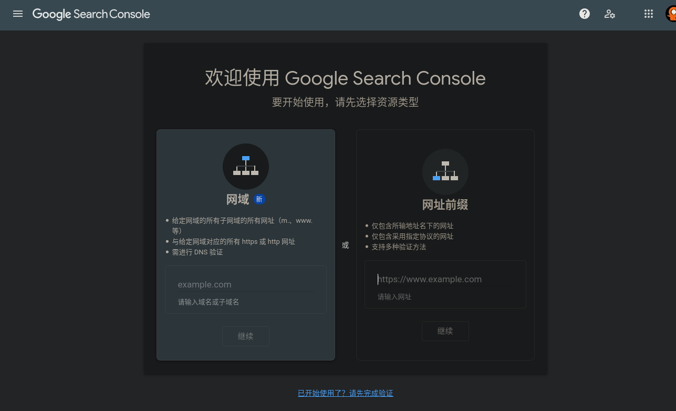Open the main hamburger menu
The width and height of the screenshot is (676, 411).
pos(18,14)
